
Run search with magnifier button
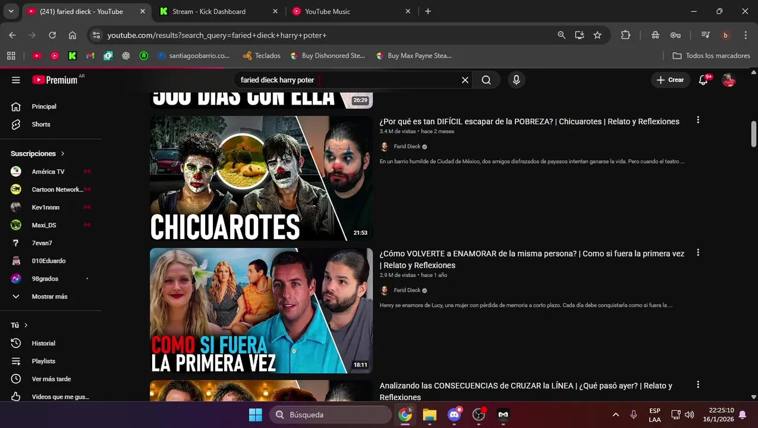486,80
